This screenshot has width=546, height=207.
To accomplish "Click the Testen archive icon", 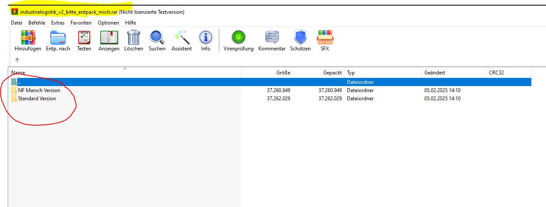I will pos(84,37).
